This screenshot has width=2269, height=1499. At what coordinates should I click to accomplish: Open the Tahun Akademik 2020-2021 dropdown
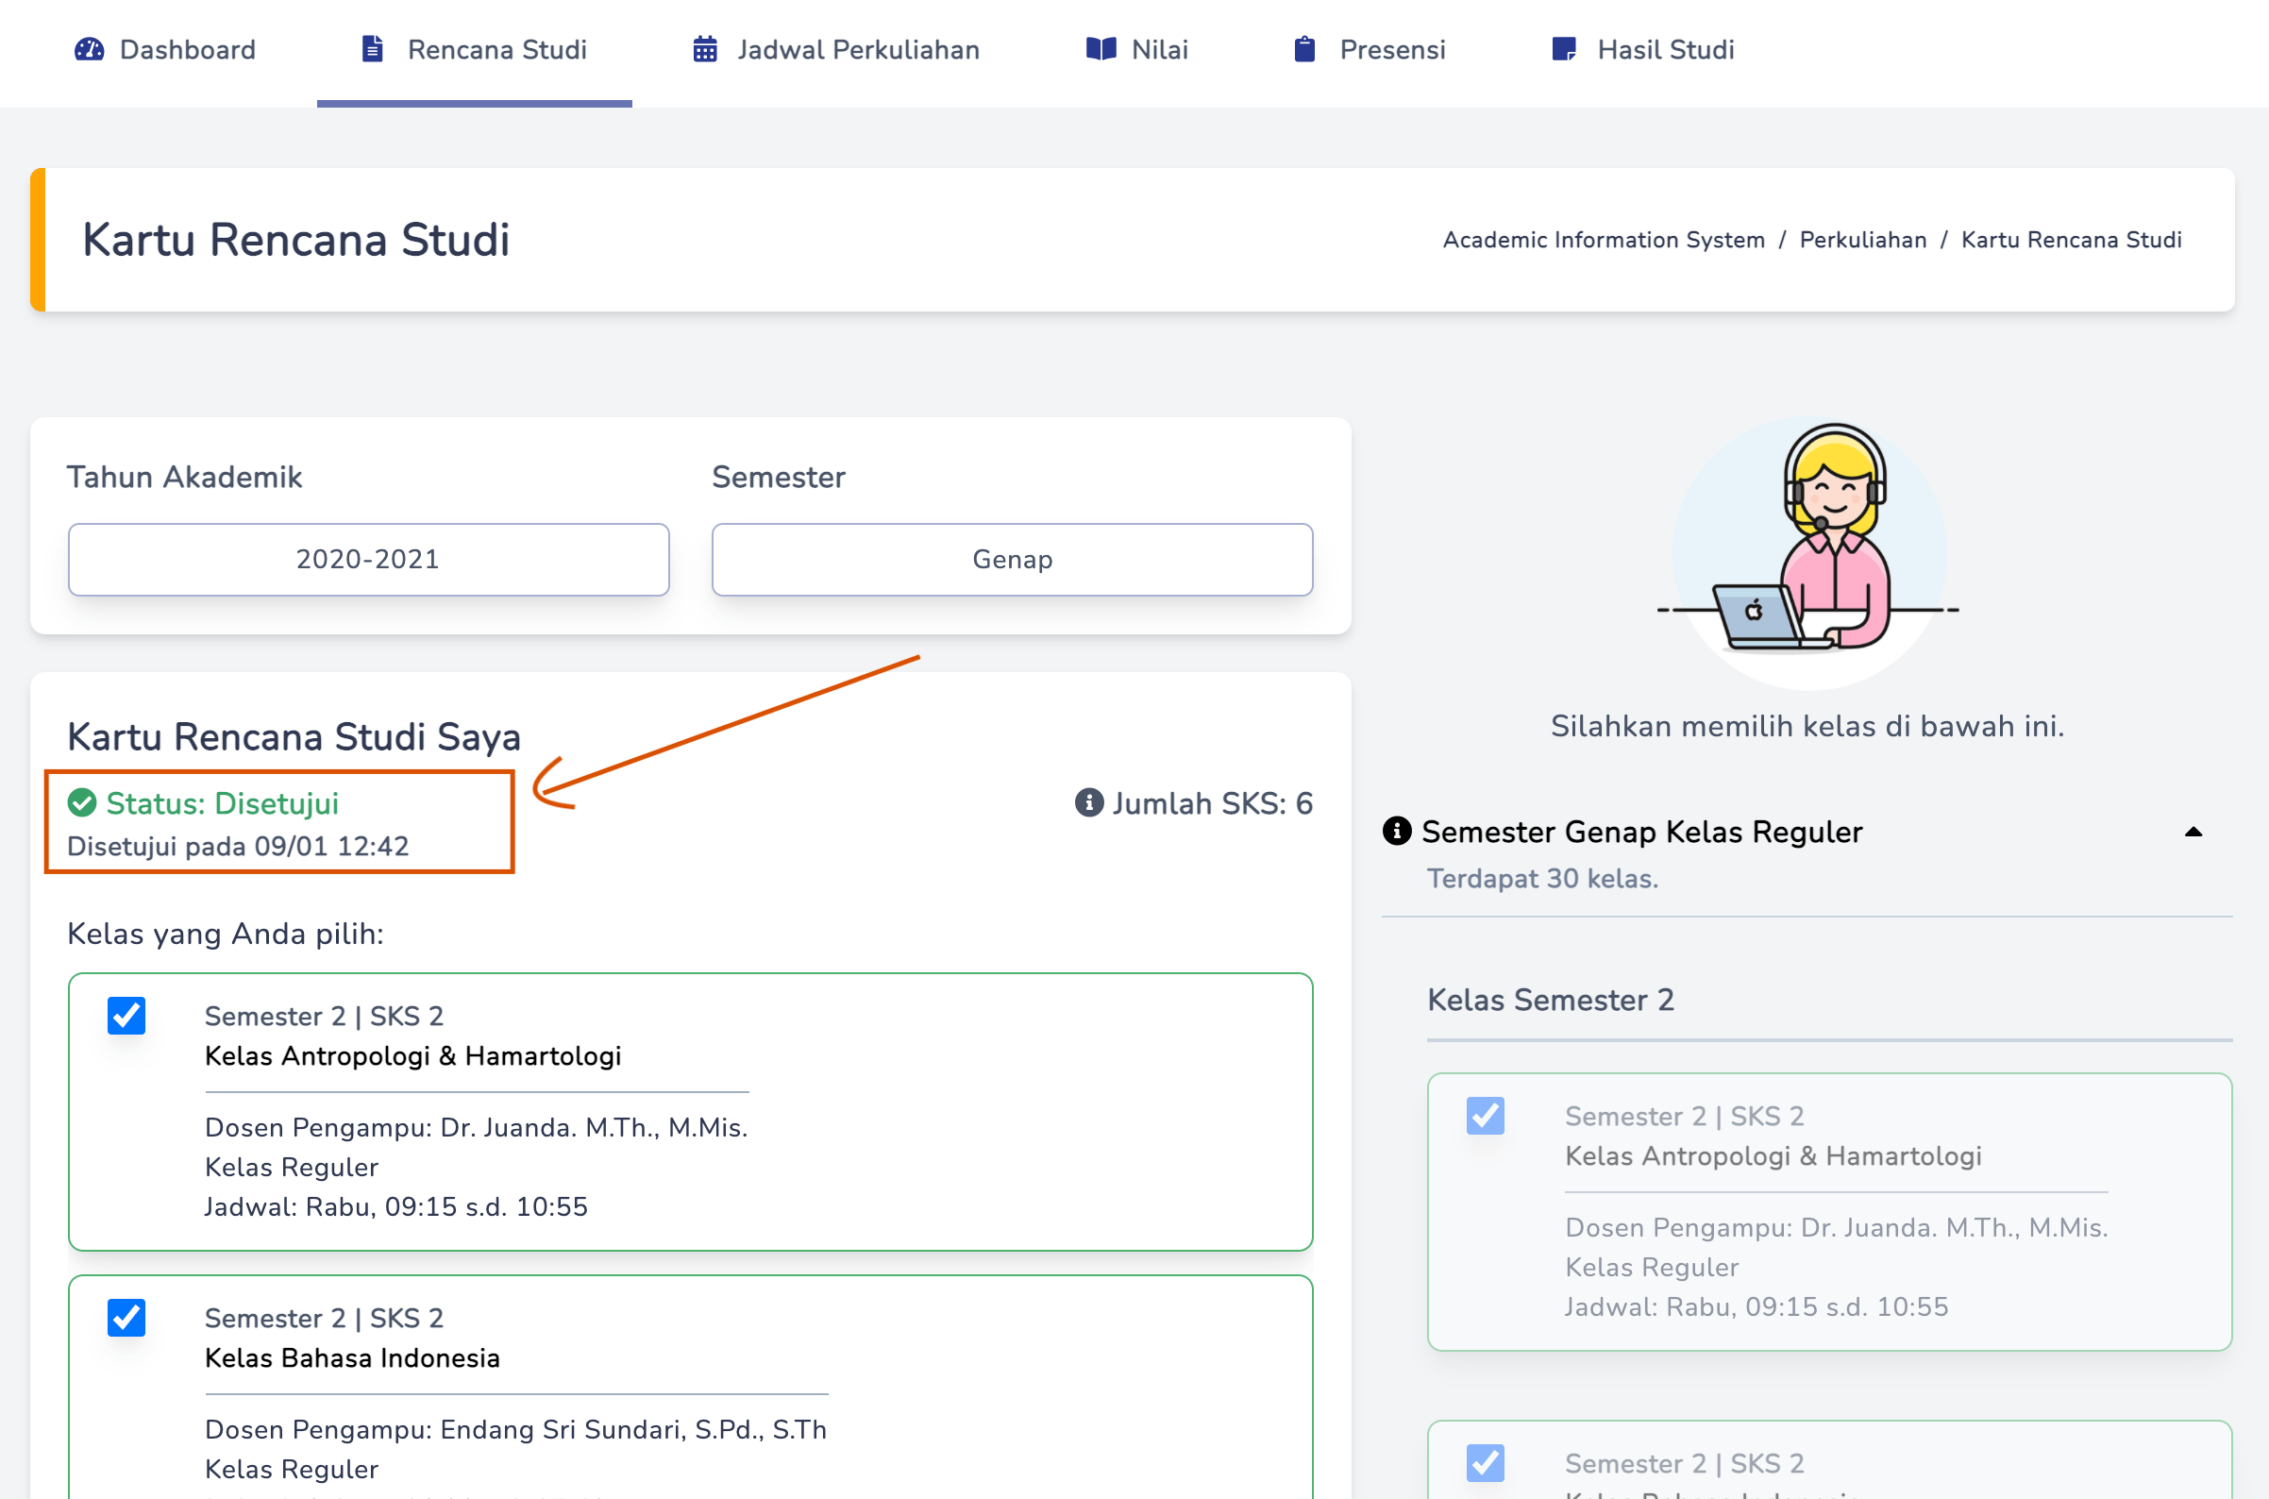point(369,559)
